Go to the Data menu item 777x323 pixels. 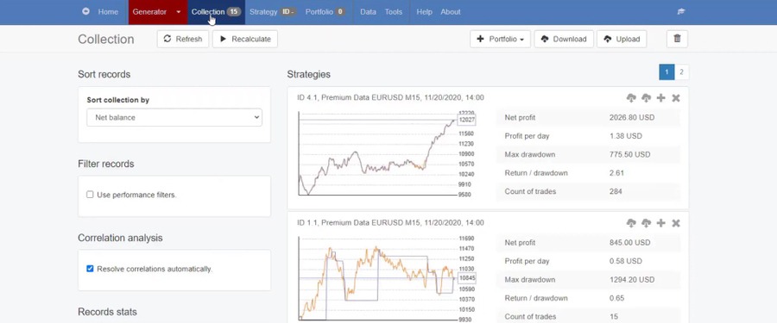[x=368, y=12]
